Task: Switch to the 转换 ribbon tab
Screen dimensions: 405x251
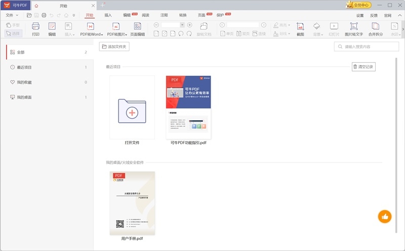Action: click(183, 15)
